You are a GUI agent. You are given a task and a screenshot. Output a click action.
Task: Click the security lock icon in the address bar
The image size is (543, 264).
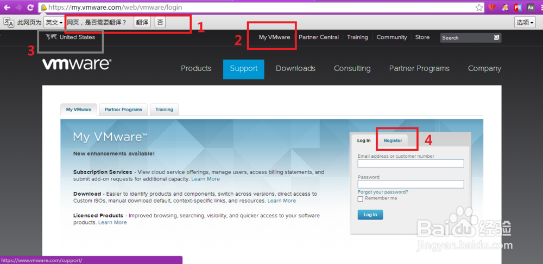[x=44, y=7]
